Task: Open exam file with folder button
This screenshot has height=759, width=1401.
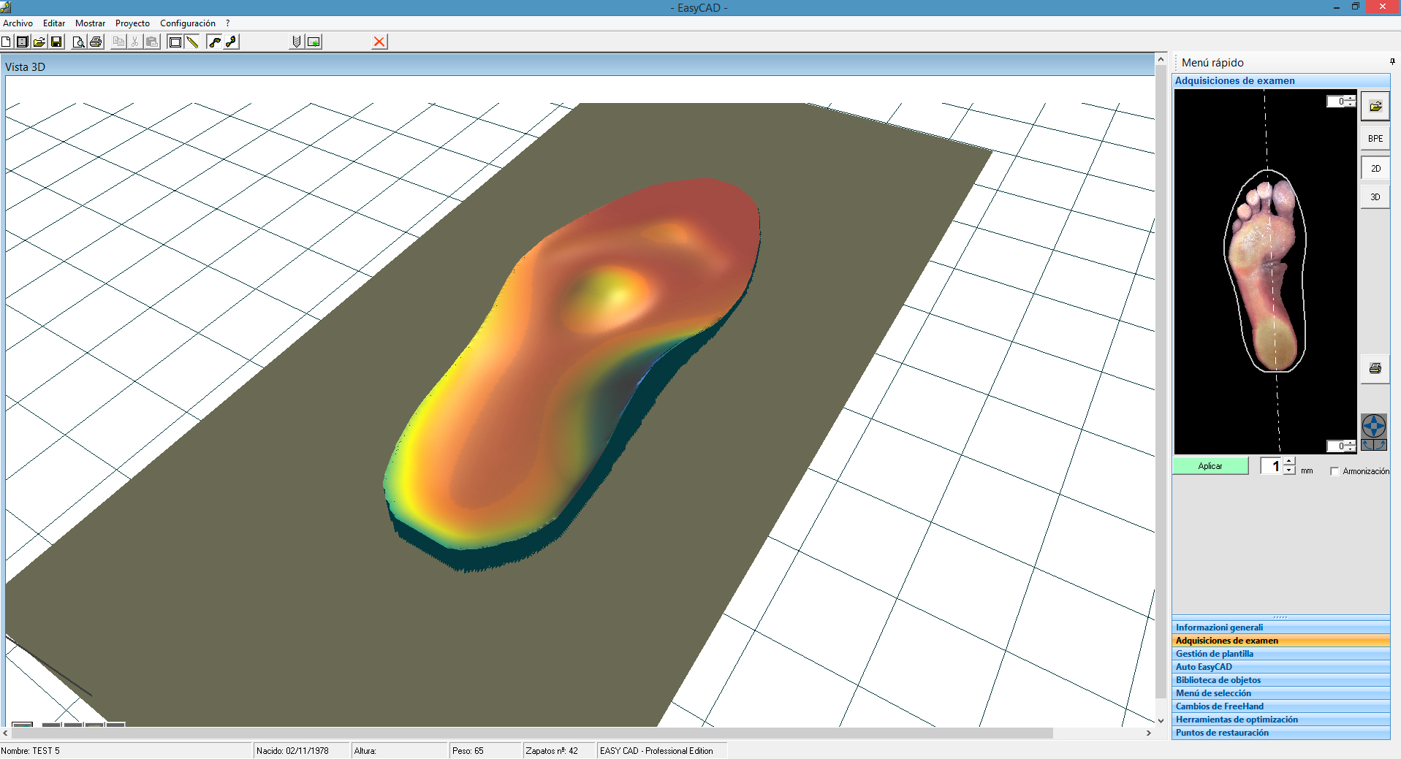Action: coord(1375,107)
